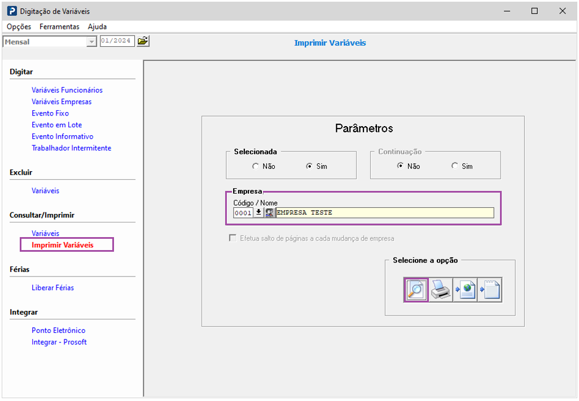Open the Opções menu

tap(19, 26)
